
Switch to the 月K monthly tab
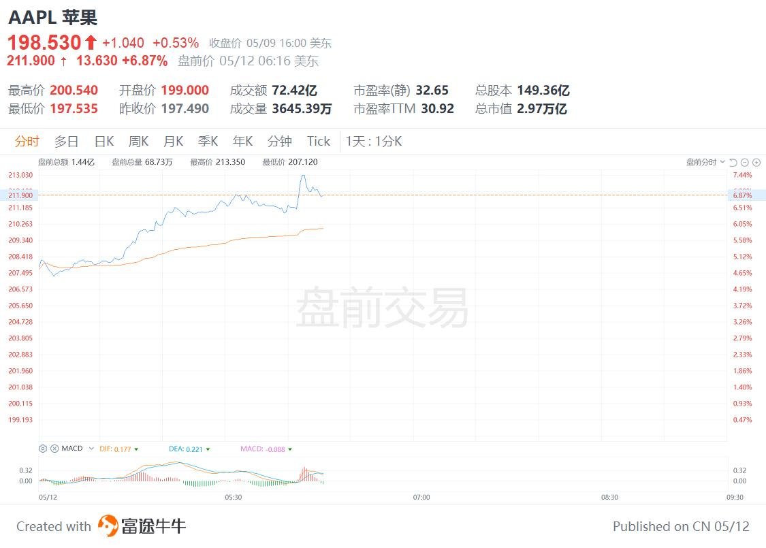coord(173,142)
